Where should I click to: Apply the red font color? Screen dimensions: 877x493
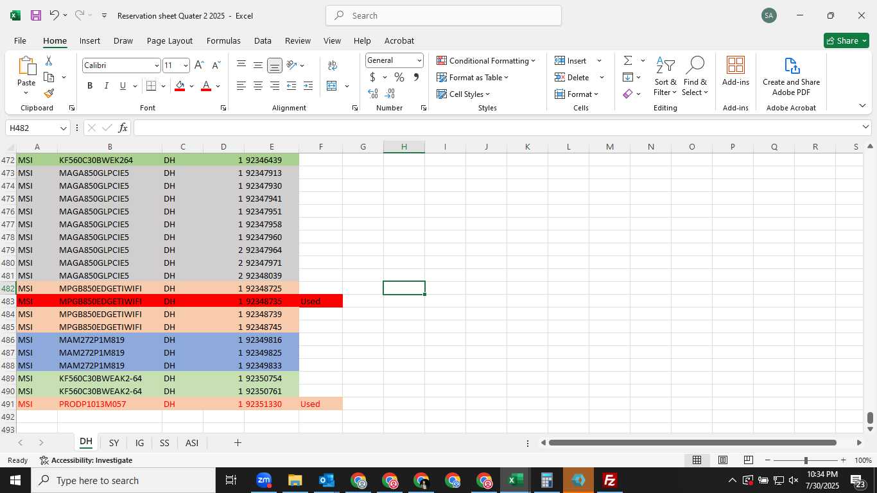click(x=206, y=86)
